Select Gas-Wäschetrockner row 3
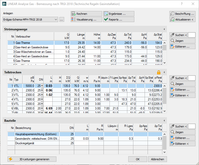 point(85,52)
